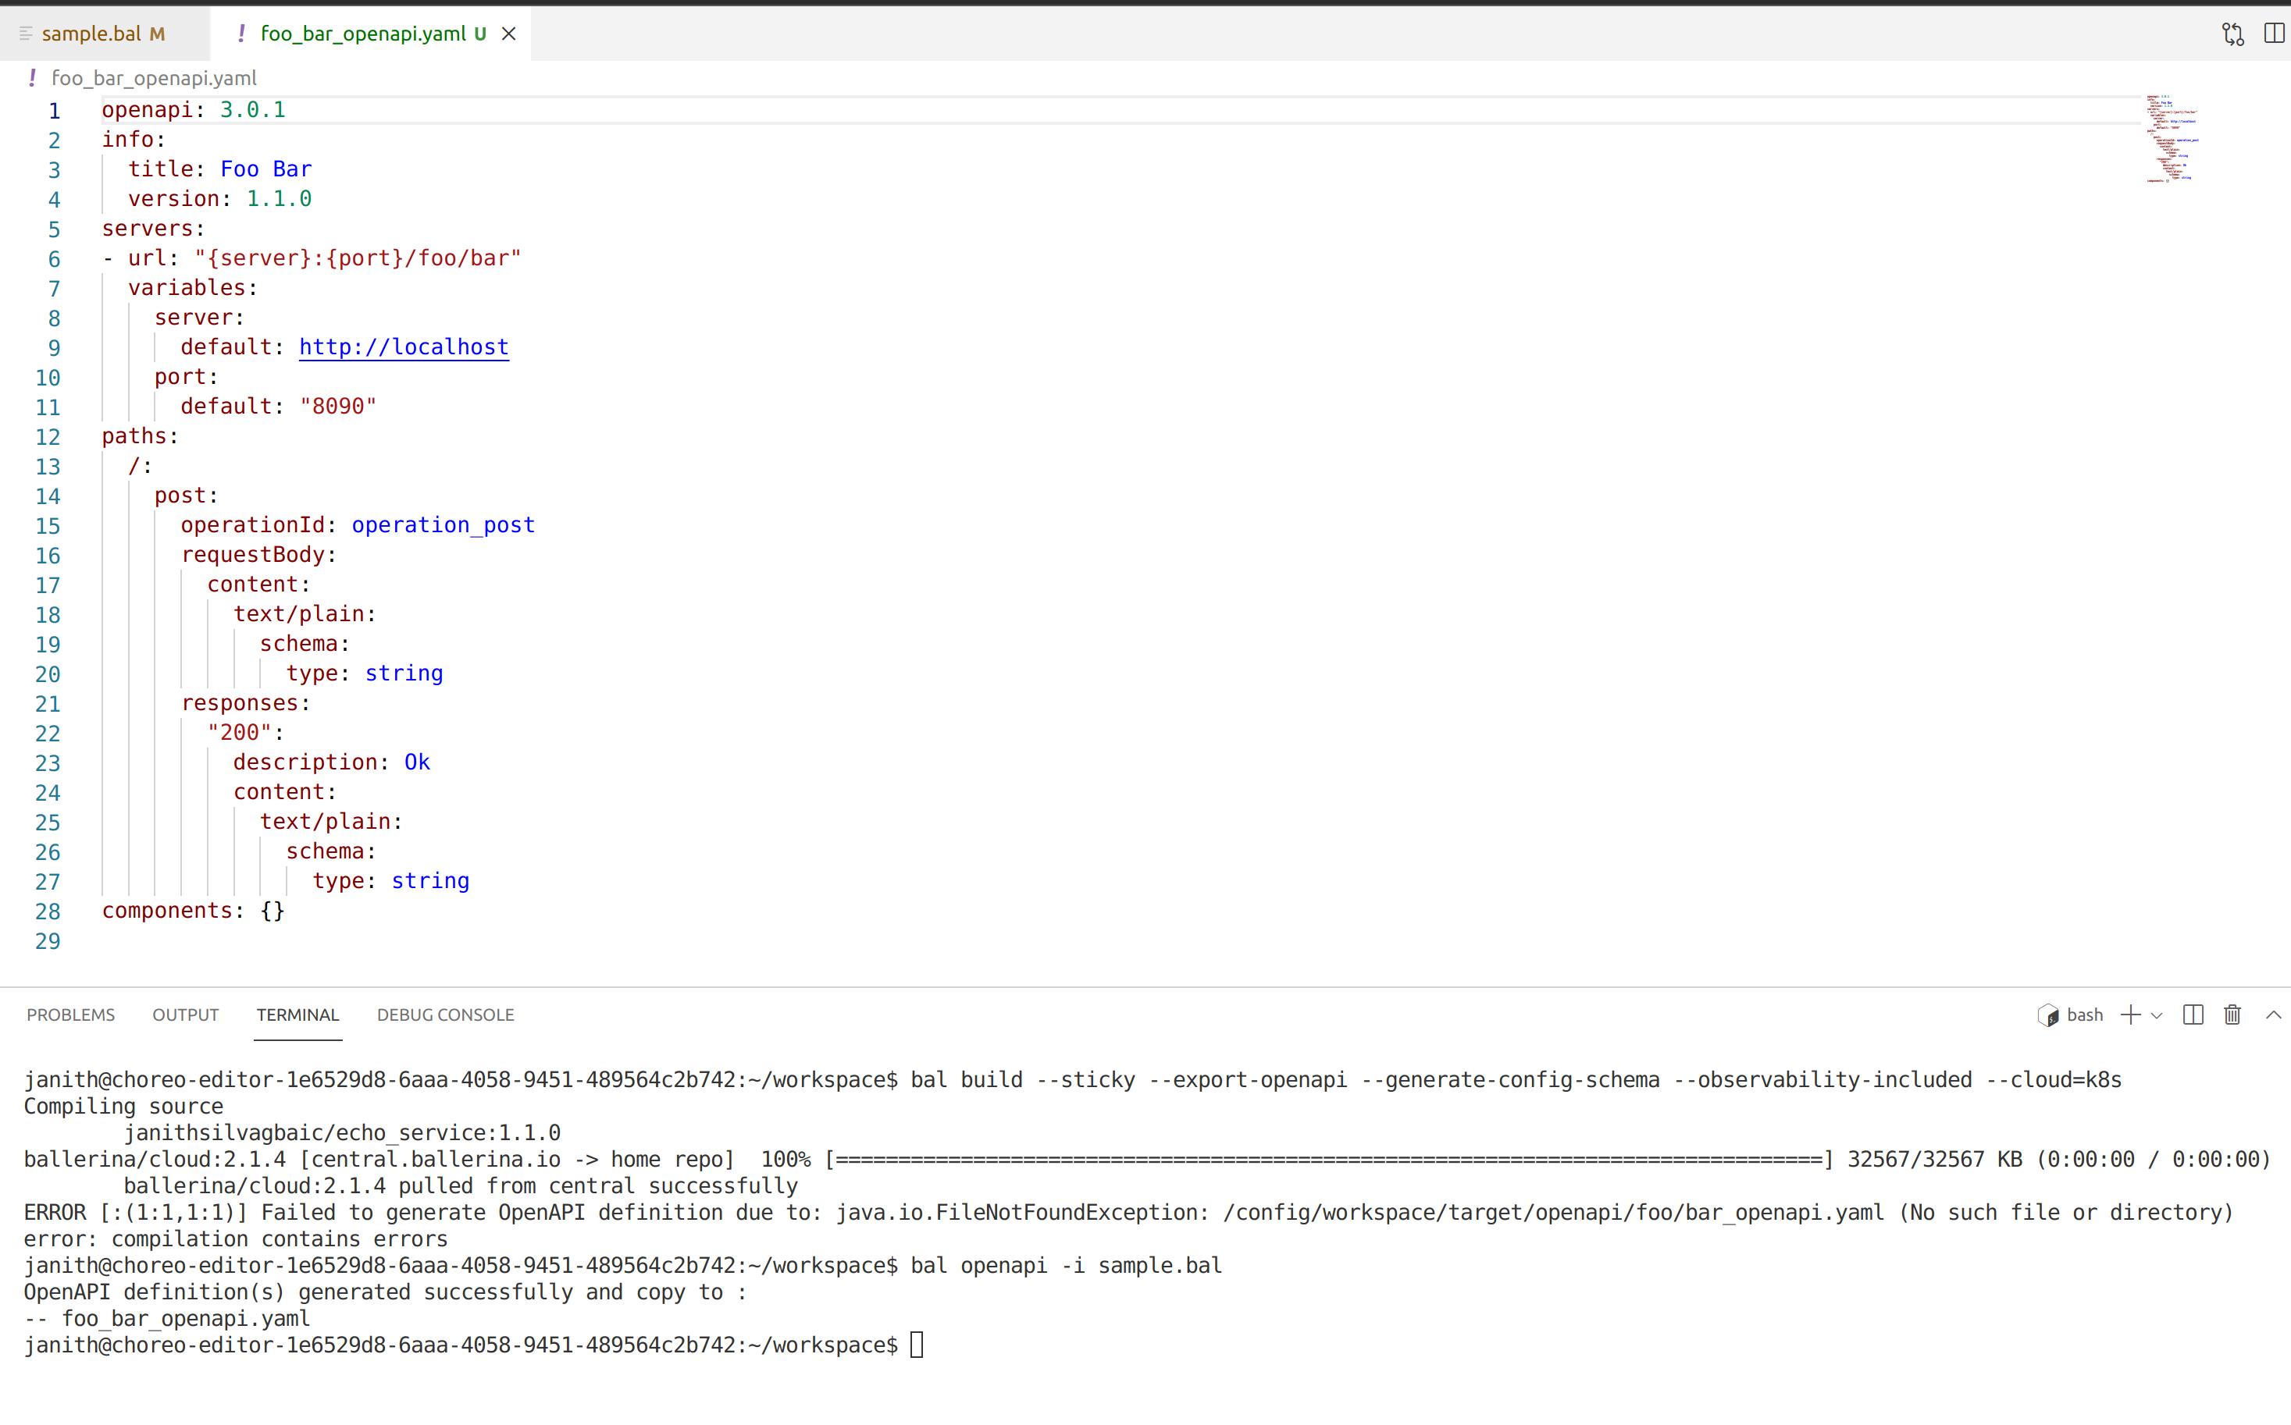Click the '"8090"' port default value

[x=337, y=407]
